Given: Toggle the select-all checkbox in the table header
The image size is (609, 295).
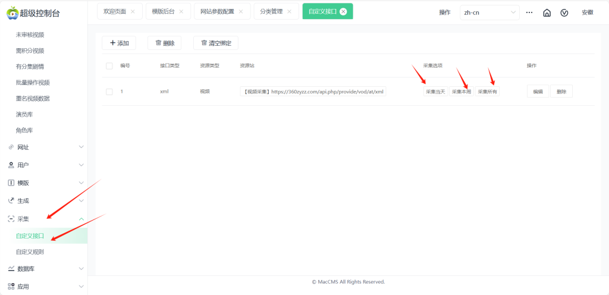Looking at the screenshot, I should pyautogui.click(x=109, y=66).
